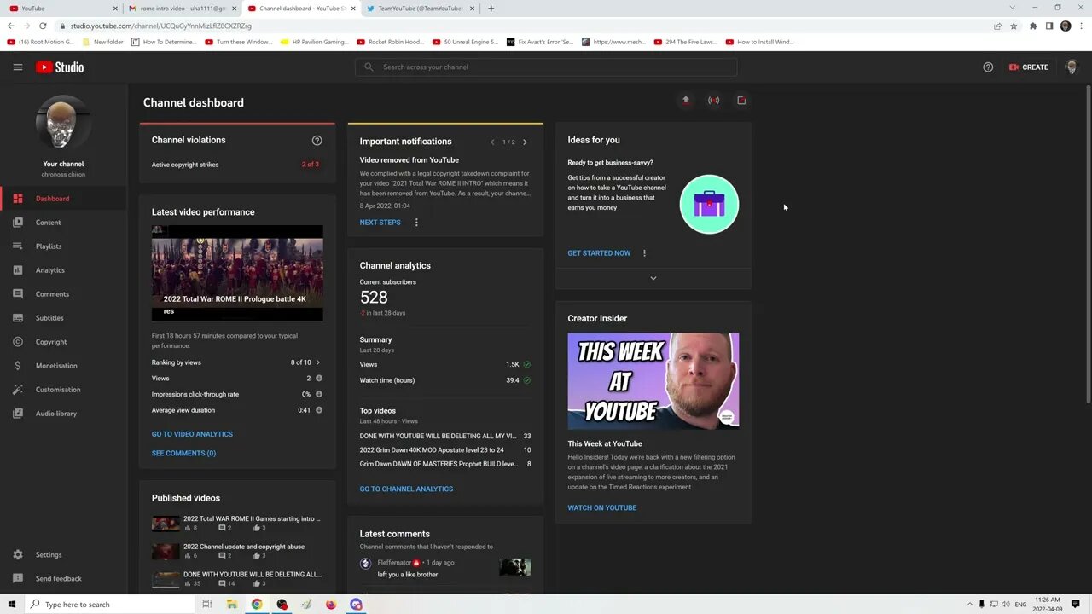Open the account avatar menu
This screenshot has height=614, width=1092.
point(1072,67)
